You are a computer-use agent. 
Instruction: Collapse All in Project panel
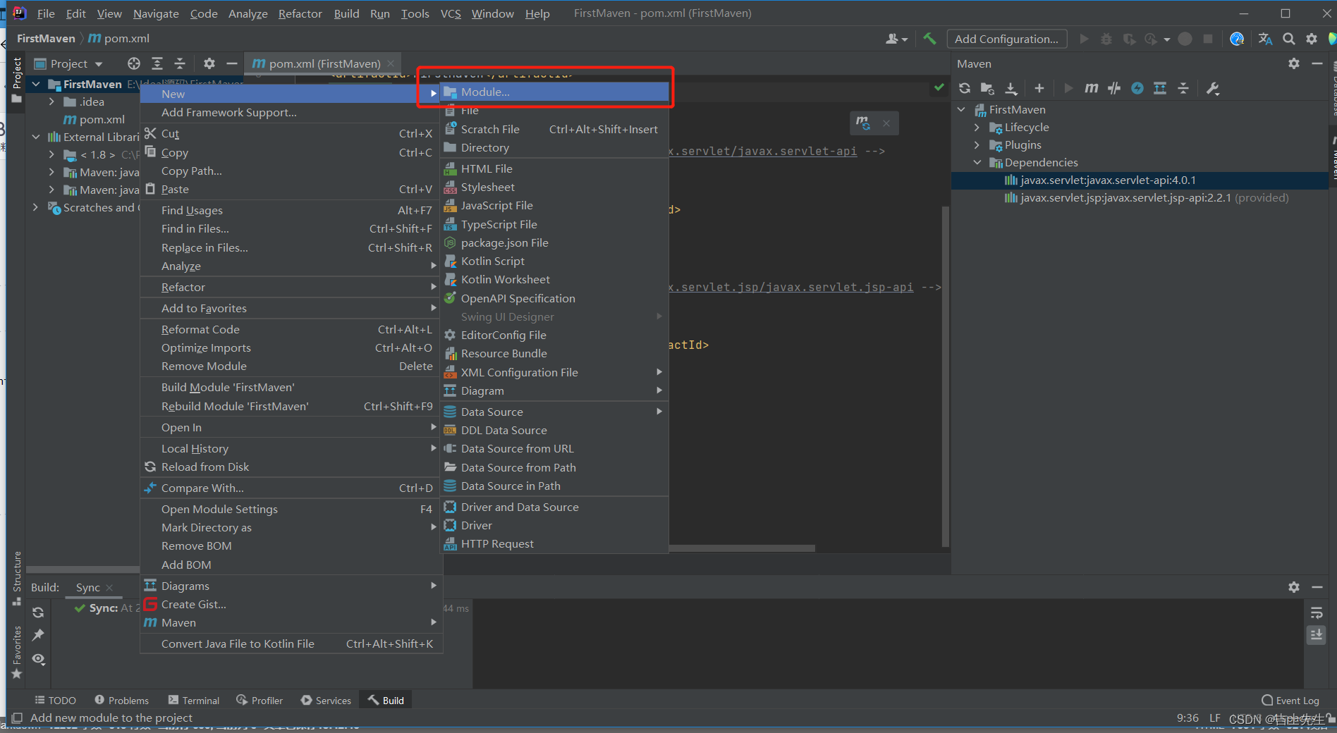[x=180, y=63]
